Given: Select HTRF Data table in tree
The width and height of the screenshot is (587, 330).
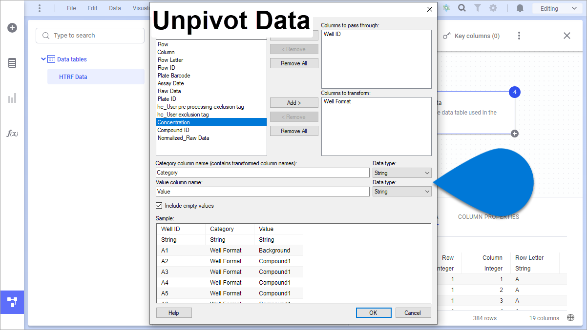Looking at the screenshot, I should pos(96,77).
